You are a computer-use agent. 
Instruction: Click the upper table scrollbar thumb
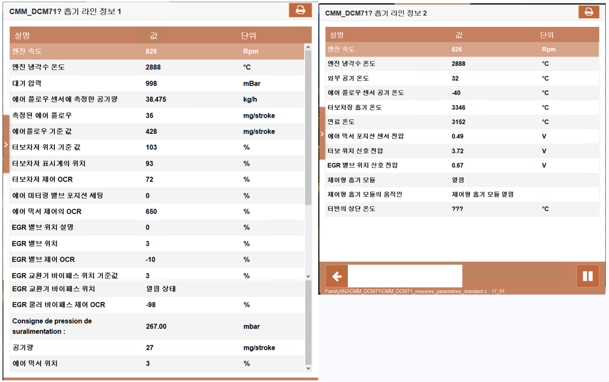click(308, 128)
